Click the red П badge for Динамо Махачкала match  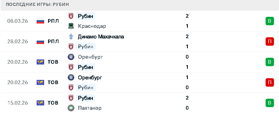click(x=269, y=41)
